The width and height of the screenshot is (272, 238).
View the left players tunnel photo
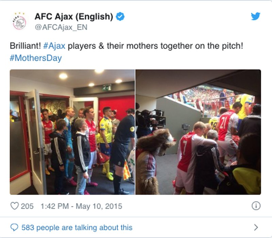point(72,132)
